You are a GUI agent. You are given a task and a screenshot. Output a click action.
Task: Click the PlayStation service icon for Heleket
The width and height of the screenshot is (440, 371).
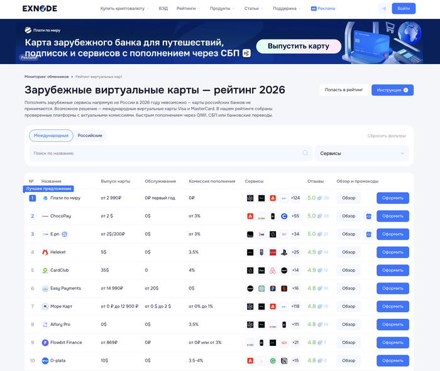[x=283, y=252]
